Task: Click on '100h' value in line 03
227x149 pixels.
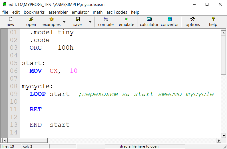Action: [66, 48]
